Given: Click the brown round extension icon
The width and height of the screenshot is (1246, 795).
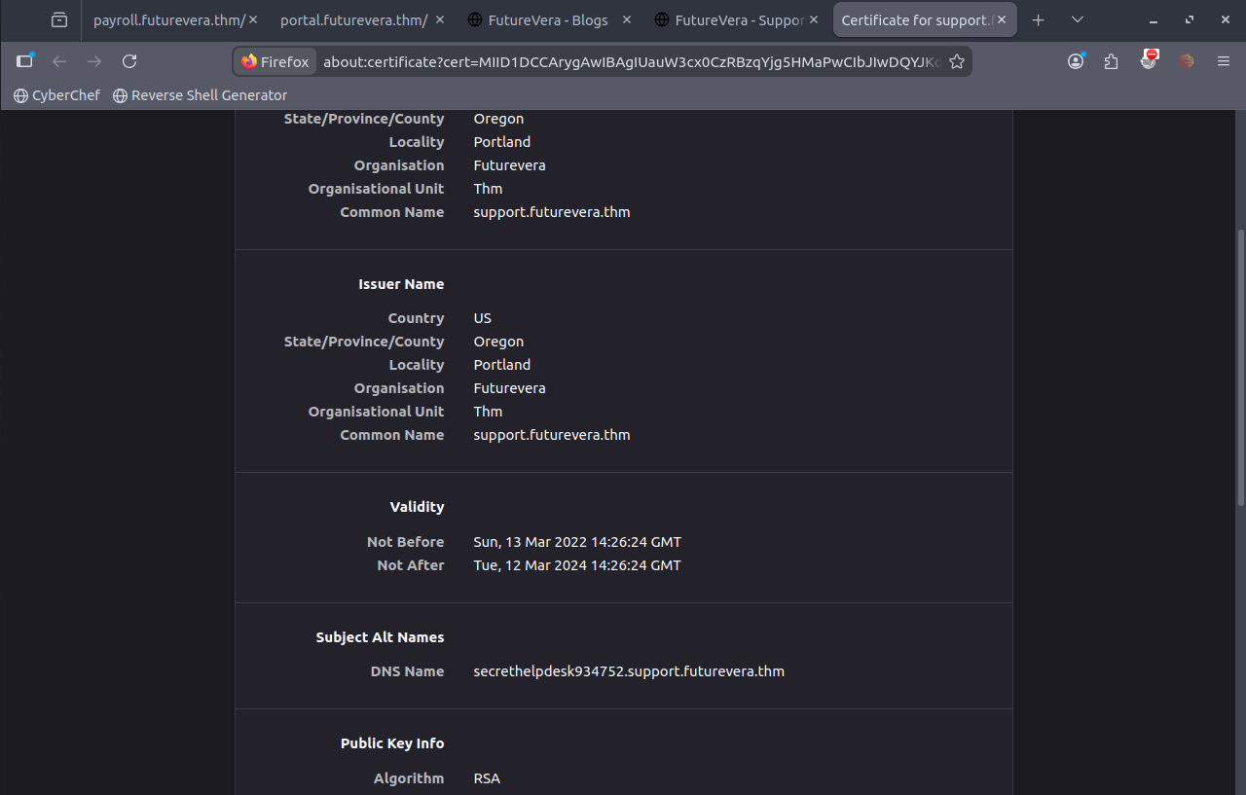Looking at the screenshot, I should point(1186,61).
